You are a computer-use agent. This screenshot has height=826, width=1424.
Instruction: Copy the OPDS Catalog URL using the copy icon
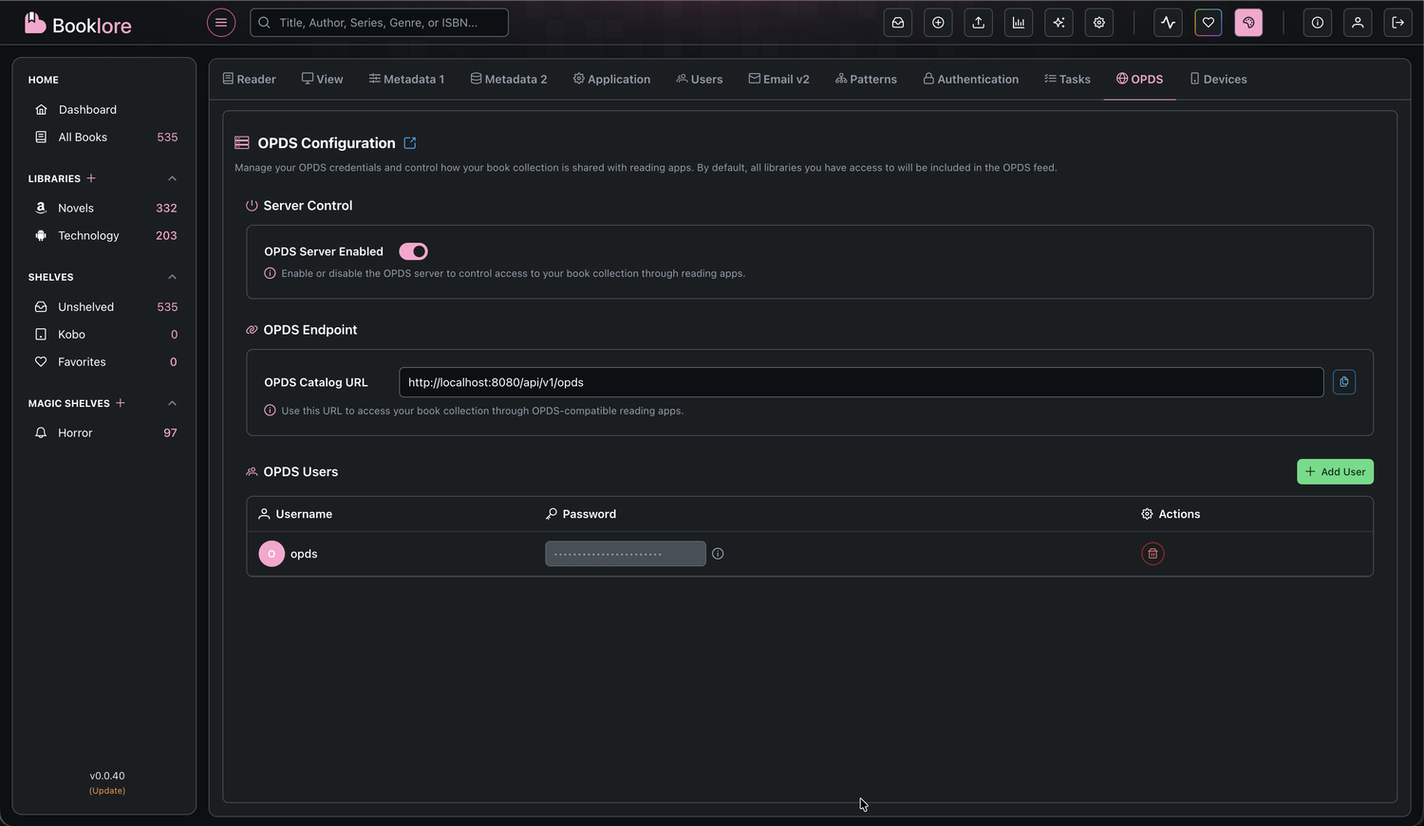[1343, 381]
